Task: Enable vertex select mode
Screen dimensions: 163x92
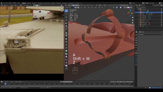Action: tap(75, 7)
